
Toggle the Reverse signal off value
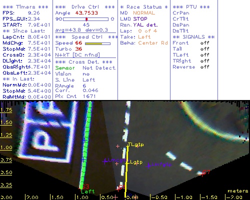click(x=205, y=67)
